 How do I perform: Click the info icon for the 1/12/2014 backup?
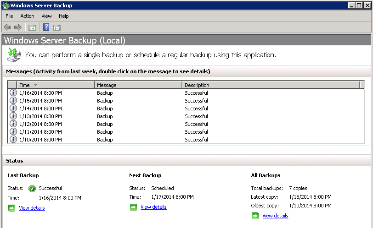13,124
